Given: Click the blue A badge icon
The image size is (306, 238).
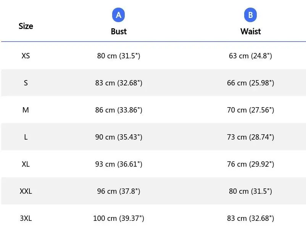Looking at the screenshot, I should coord(119,15).
